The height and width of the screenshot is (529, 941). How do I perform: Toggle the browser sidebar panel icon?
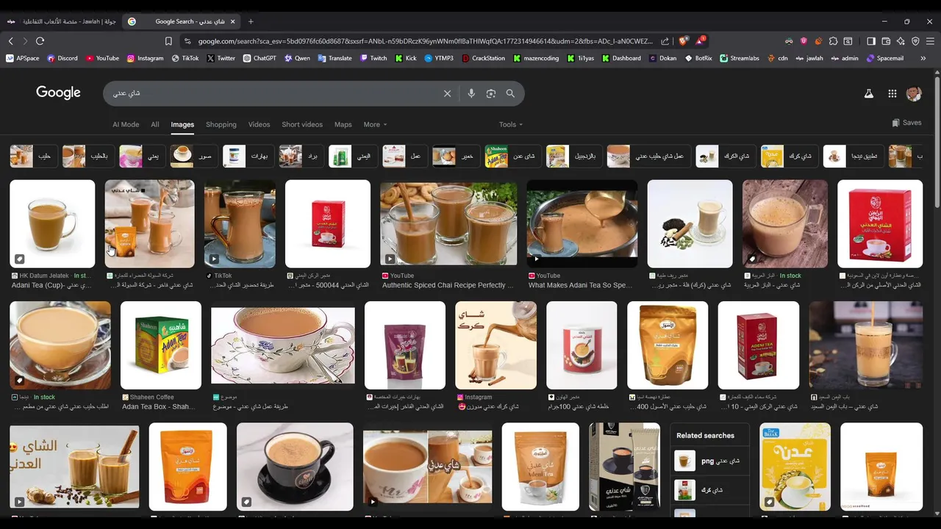871,41
